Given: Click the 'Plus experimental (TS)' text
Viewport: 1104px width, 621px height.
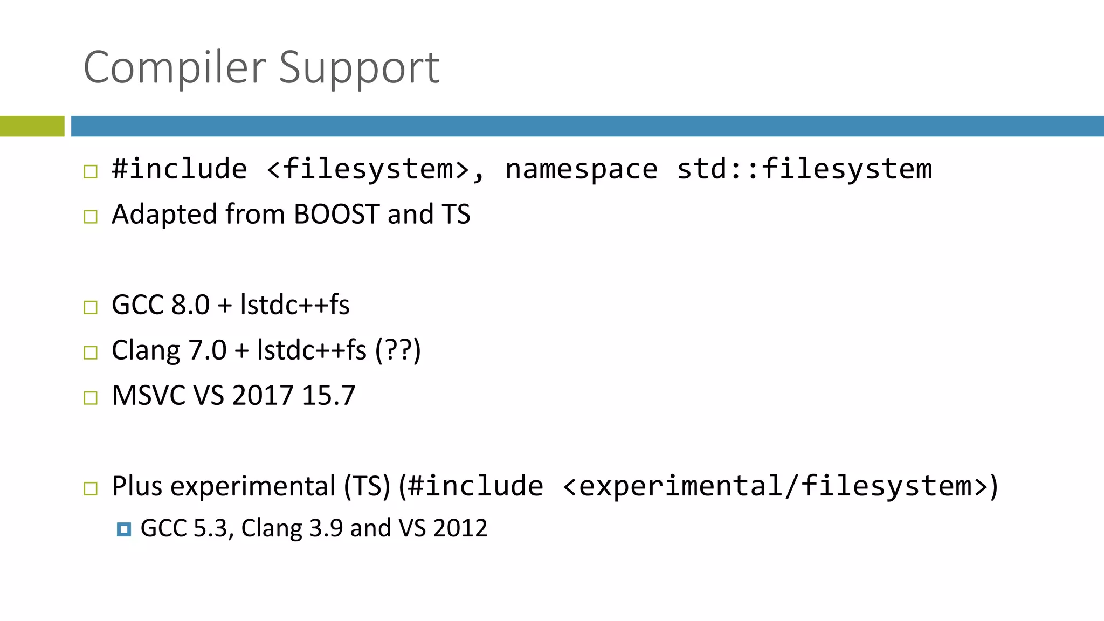Looking at the screenshot, I should [251, 486].
